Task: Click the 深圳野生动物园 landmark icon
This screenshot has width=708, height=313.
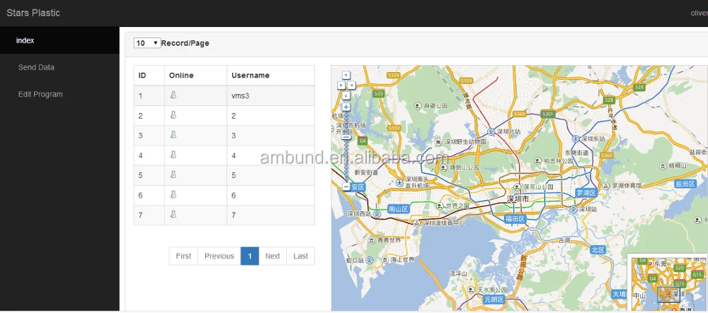Action: coord(438,141)
